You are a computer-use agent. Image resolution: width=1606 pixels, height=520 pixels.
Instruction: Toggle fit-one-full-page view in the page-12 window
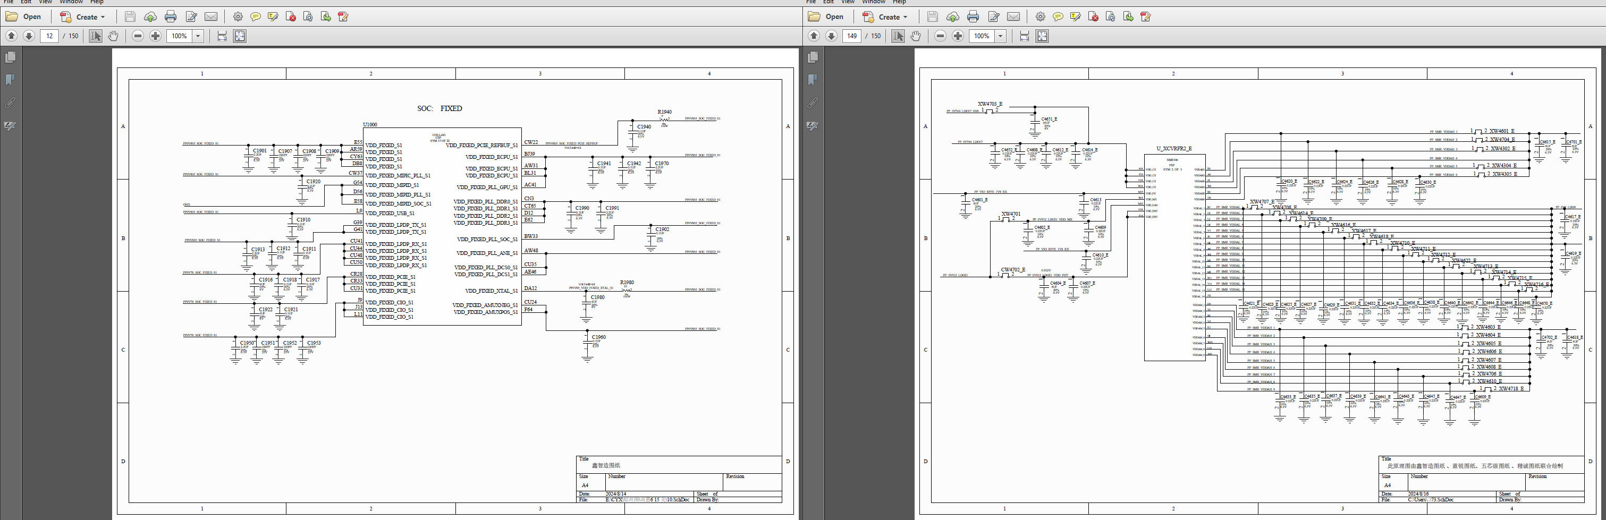[x=240, y=36]
